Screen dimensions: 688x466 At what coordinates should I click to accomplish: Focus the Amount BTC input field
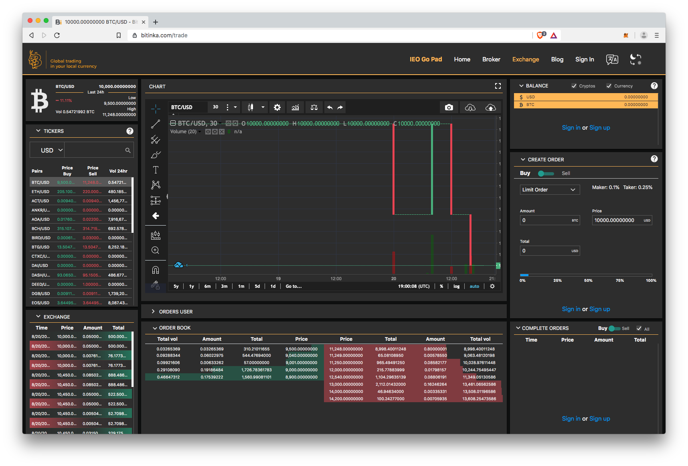click(x=550, y=220)
